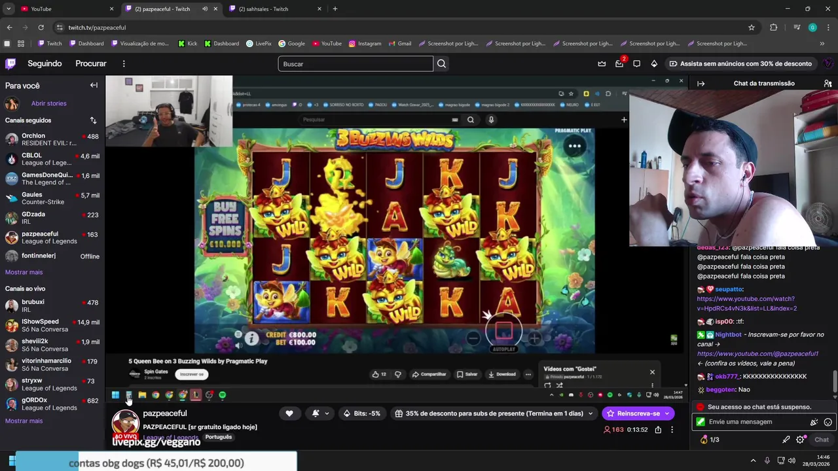Expand the Bits -5% offer

pos(361,413)
